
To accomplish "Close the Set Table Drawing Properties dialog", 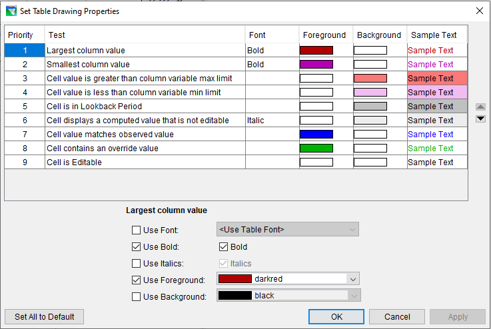I will tap(480, 11).
